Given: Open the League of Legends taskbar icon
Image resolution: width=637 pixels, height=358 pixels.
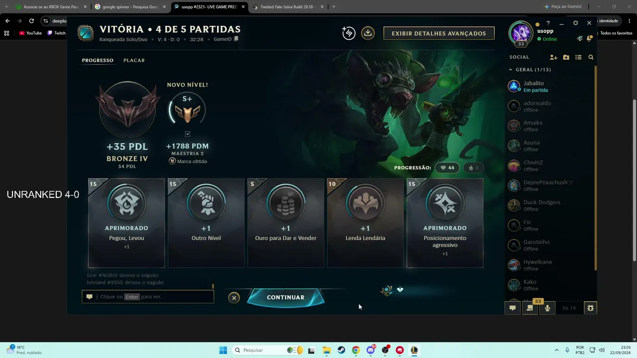Looking at the screenshot, I should 414,350.
